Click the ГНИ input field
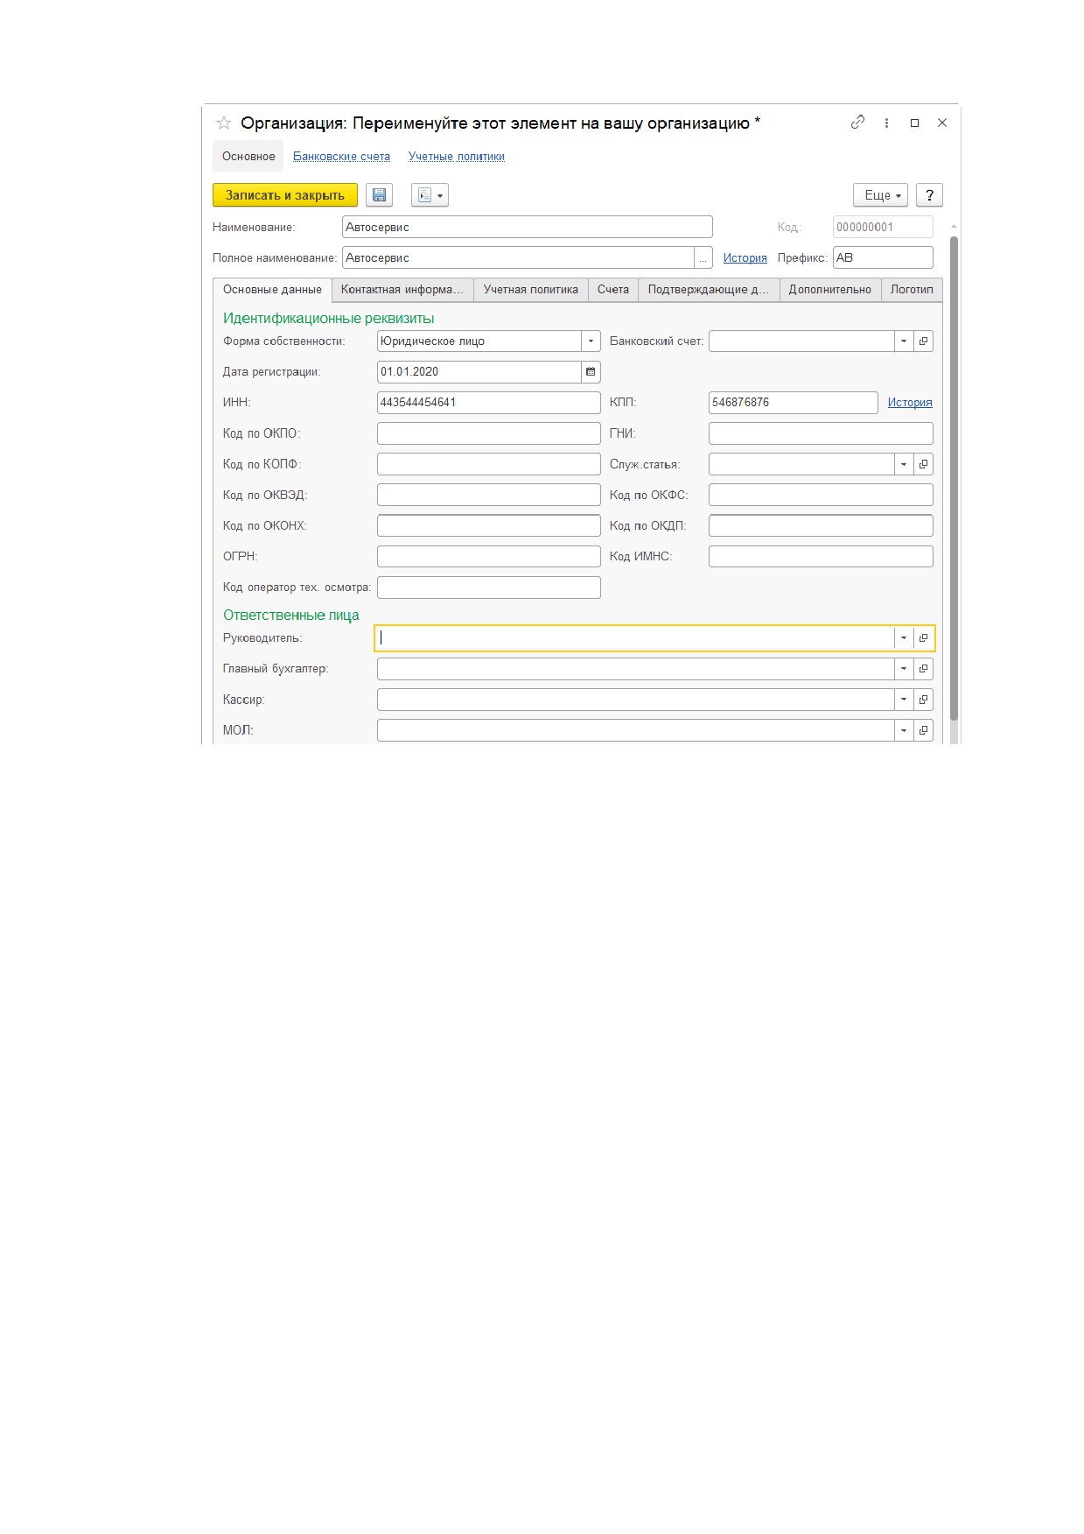Image resolution: width=1084 pixels, height=1534 pixels. point(821,433)
